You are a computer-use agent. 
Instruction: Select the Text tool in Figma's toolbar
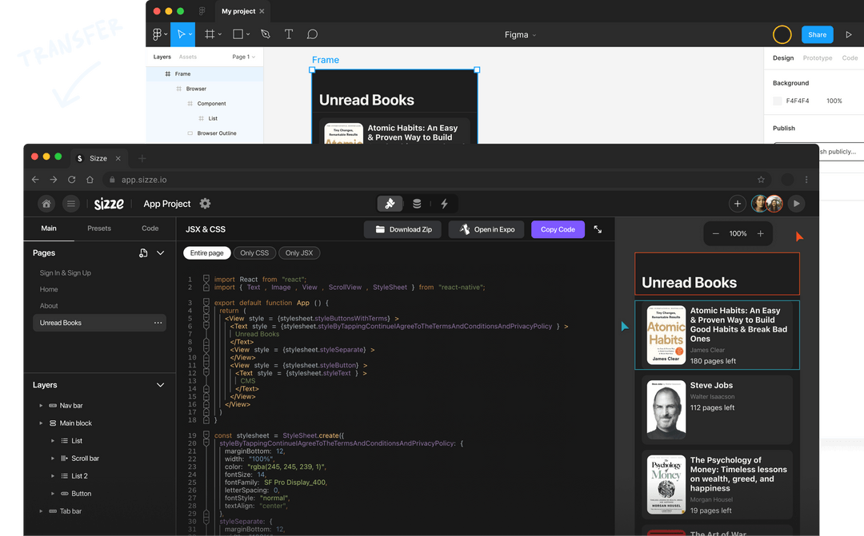point(288,34)
